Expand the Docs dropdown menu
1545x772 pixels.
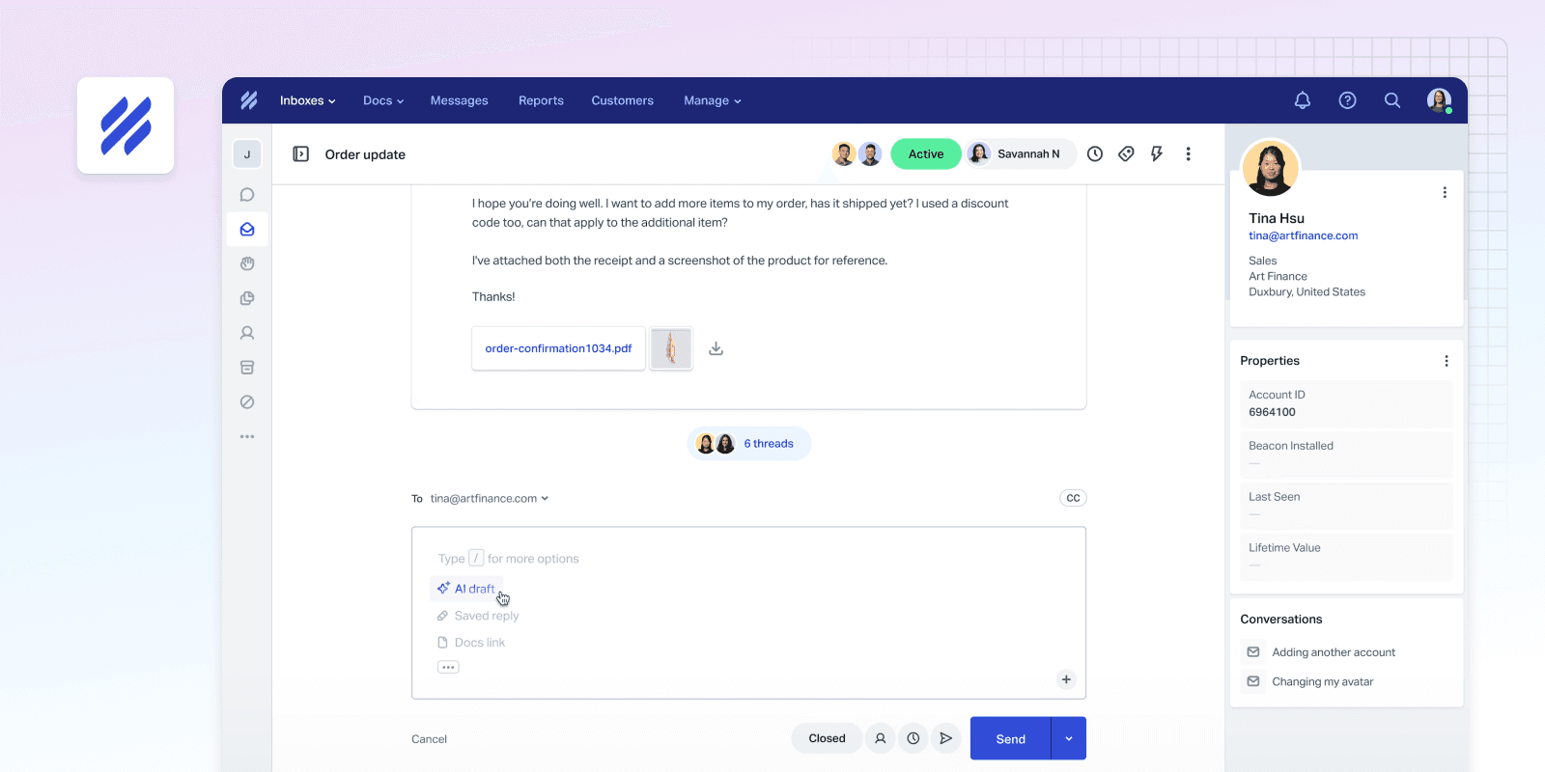coord(383,100)
